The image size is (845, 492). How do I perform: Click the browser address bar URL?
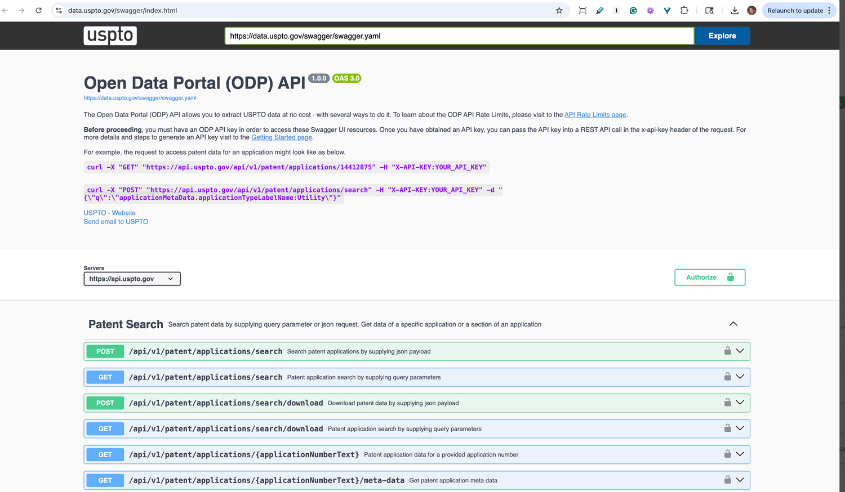pyautogui.click(x=122, y=10)
